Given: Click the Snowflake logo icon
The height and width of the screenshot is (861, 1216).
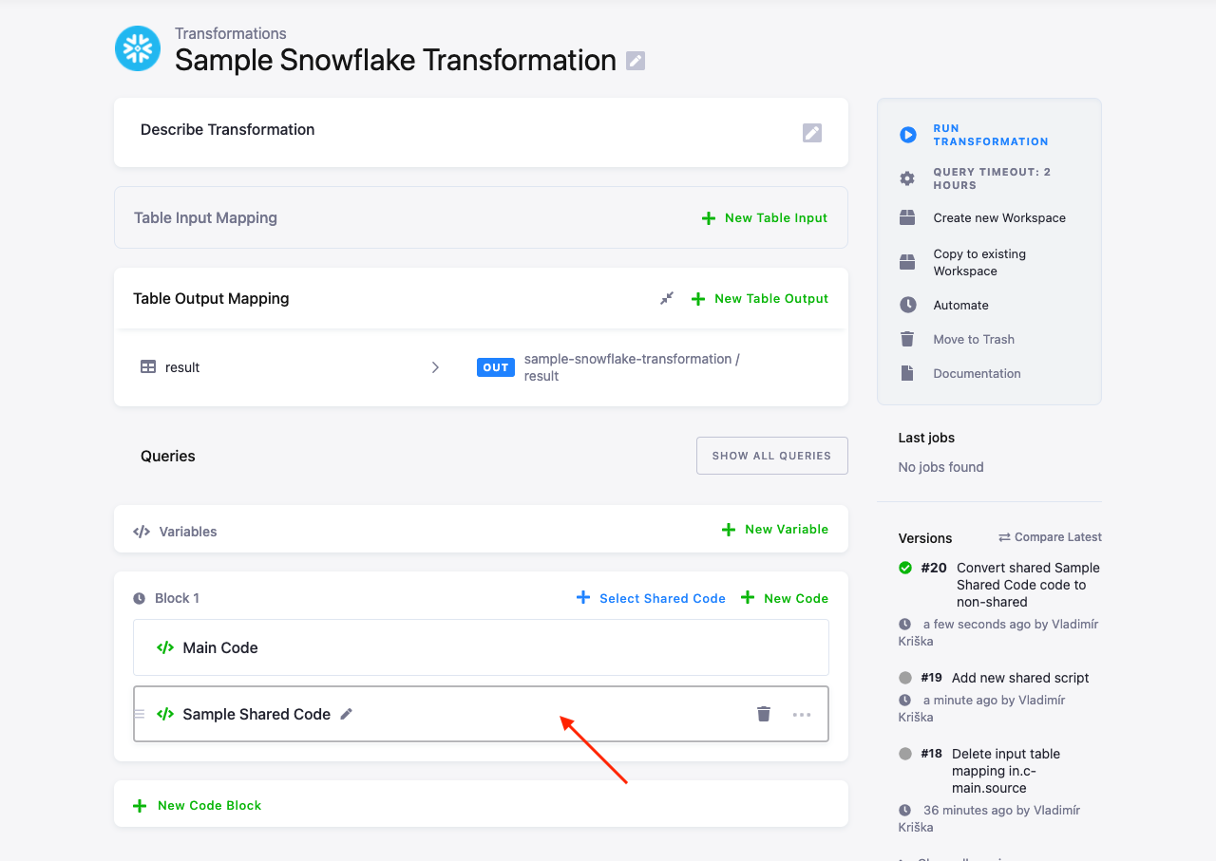Looking at the screenshot, I should point(138,48).
